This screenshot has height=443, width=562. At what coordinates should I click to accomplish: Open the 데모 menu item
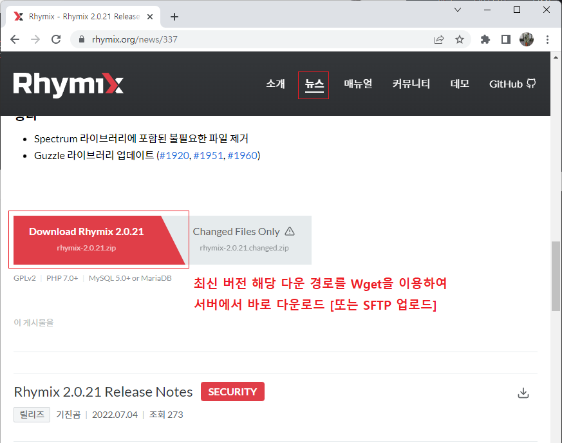click(460, 84)
